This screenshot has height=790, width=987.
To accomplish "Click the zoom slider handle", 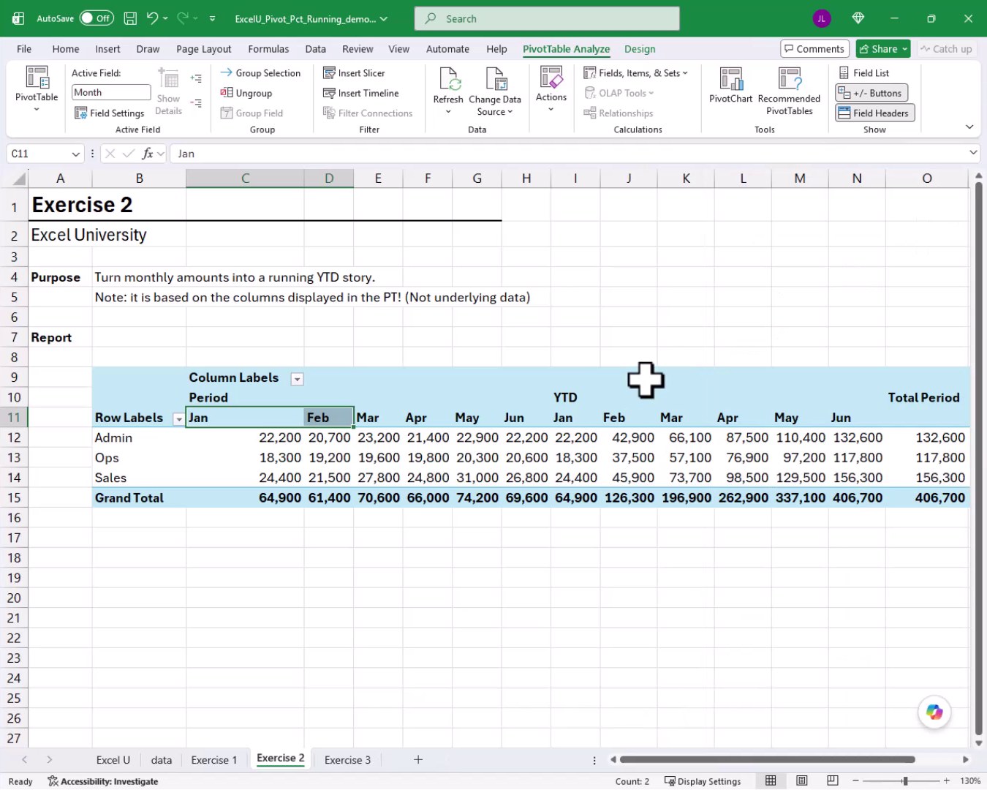I will 905,781.
